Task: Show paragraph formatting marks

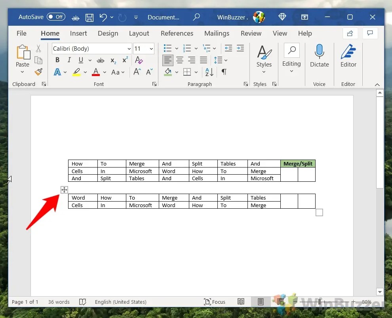Action: (x=224, y=72)
